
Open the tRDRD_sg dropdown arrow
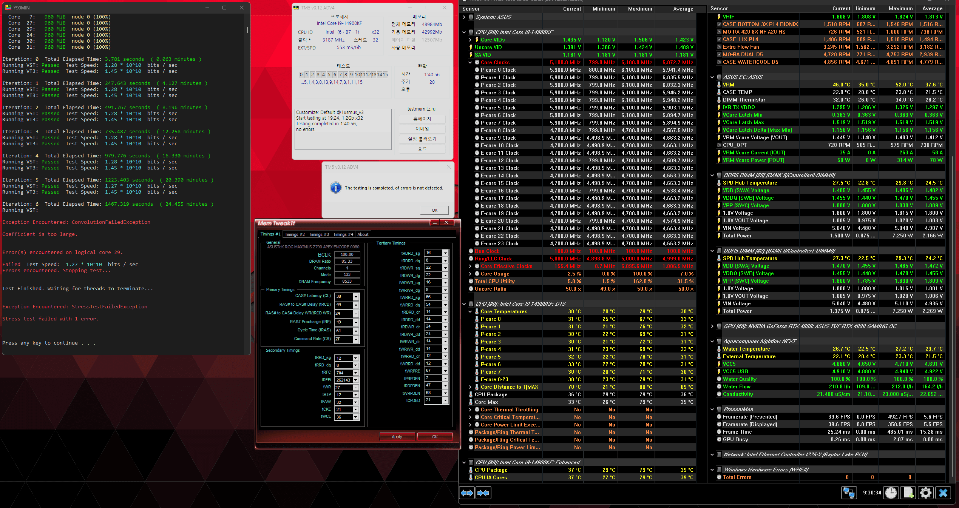pyautogui.click(x=445, y=253)
